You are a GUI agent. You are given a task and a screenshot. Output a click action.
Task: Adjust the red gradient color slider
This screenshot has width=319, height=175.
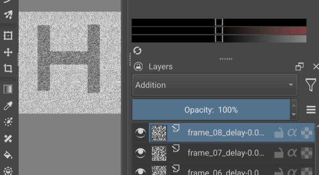(219, 31)
